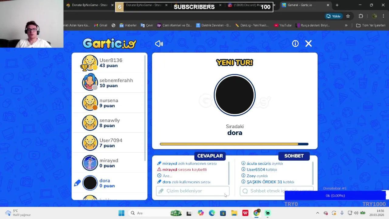Click dora's black avatar in player list
Screen dimensions: 389x219
[x=90, y=183]
